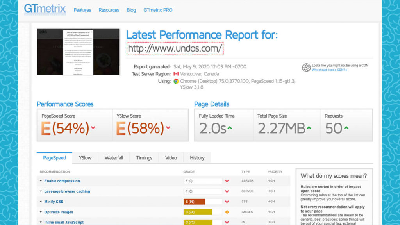Viewport: 400px width, 225px height.
Task: Switch to the YSlow tab
Action: coord(85,158)
